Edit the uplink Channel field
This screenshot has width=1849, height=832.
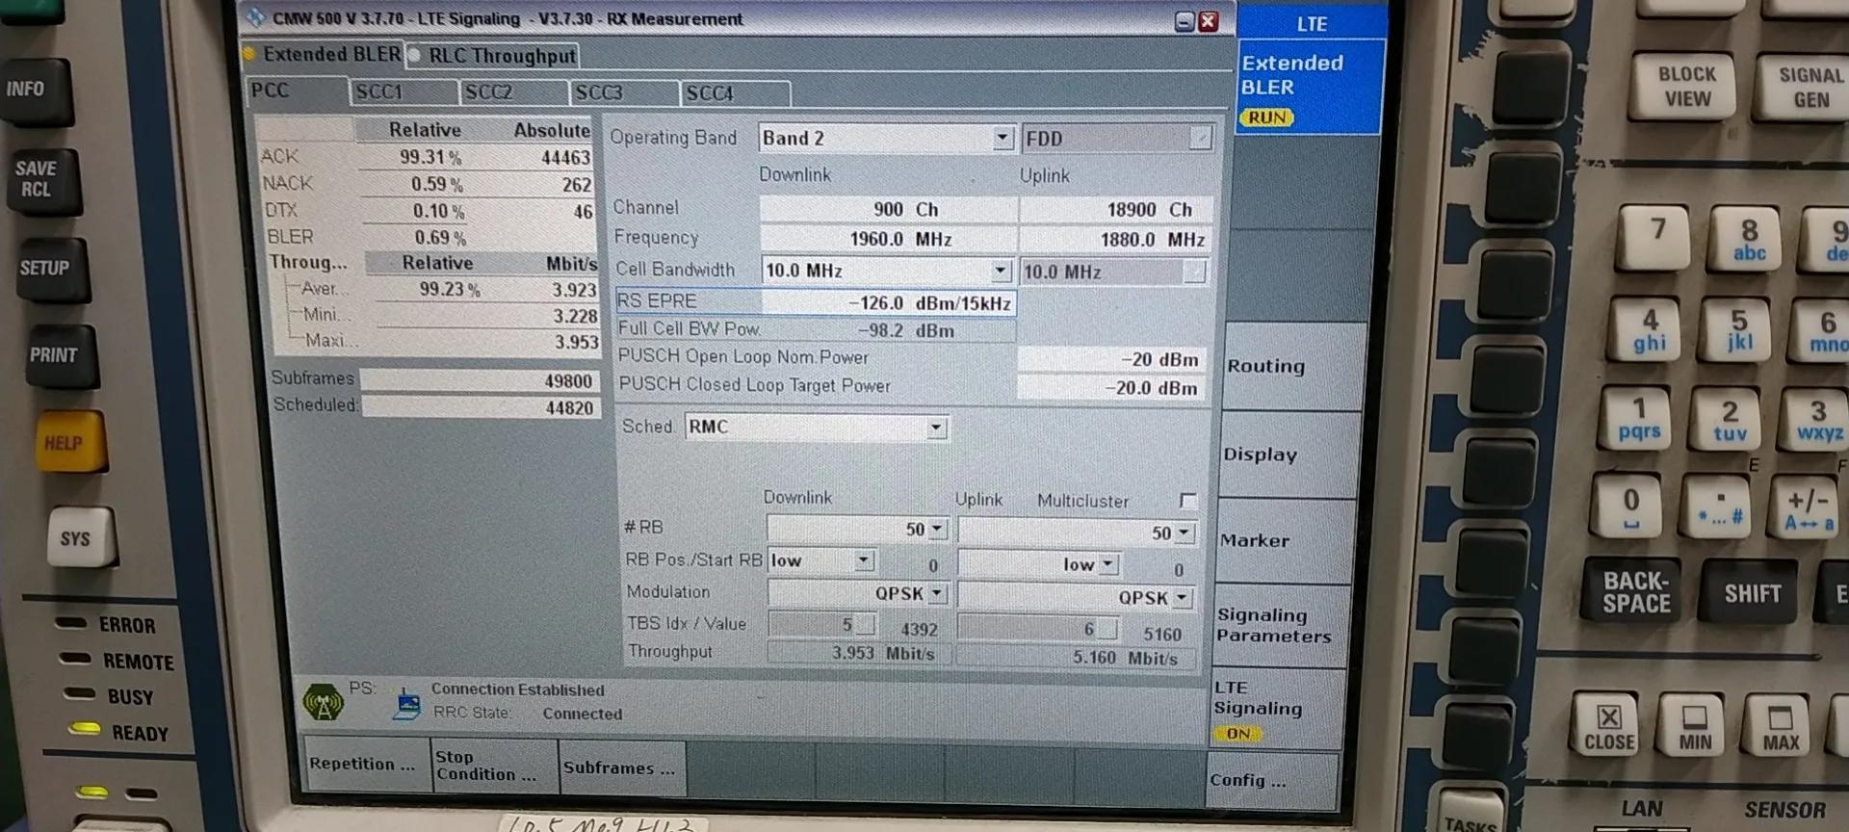[x=1114, y=210]
